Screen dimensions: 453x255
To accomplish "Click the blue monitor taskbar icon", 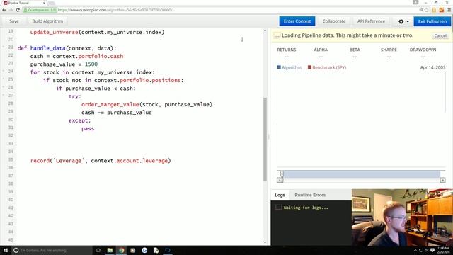I will tap(168, 250).
